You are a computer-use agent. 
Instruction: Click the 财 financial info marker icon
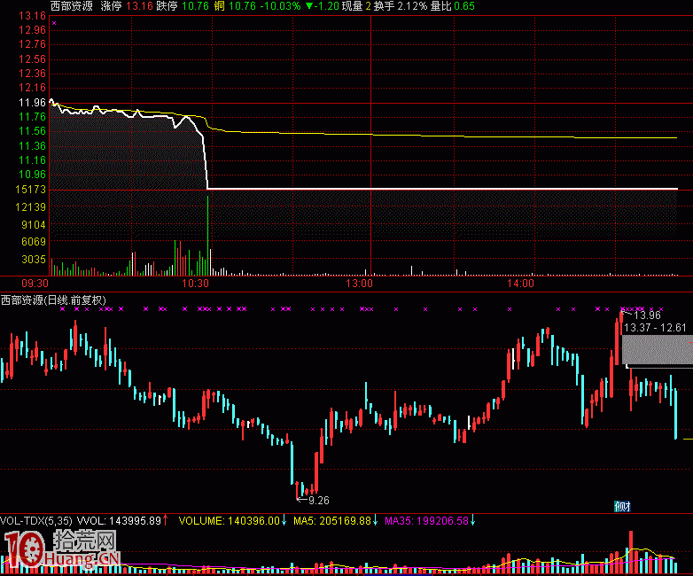pos(622,506)
